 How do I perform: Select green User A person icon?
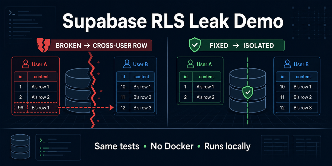pos(191,64)
